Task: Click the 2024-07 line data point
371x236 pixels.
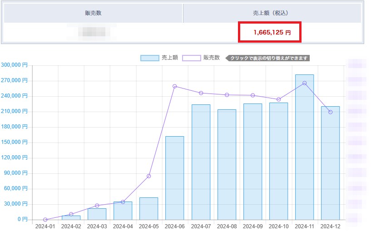Action: (x=201, y=93)
